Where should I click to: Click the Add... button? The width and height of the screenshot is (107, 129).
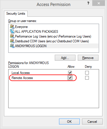[65, 58]
